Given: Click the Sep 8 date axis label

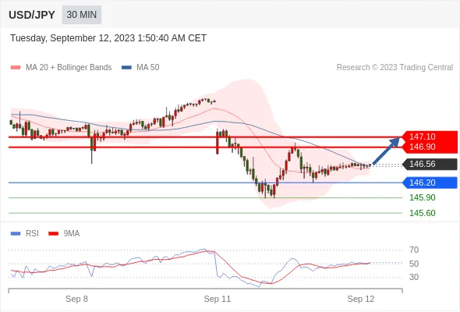Looking at the screenshot, I should pyautogui.click(x=76, y=299).
